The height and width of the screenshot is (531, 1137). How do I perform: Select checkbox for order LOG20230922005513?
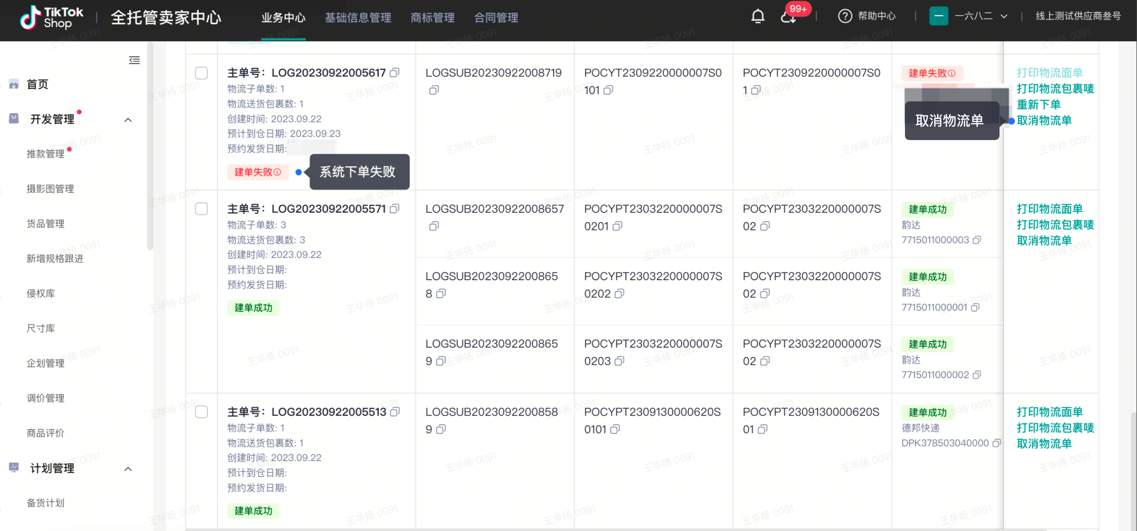201,412
